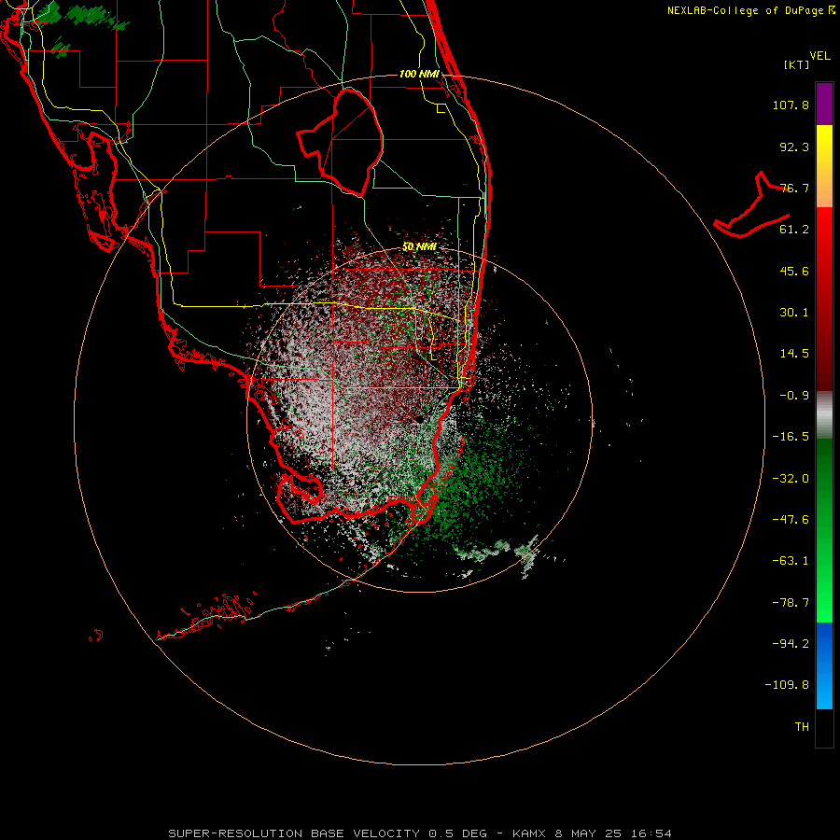
Task: Click the 100 NMI range ring label
Action: tap(419, 74)
